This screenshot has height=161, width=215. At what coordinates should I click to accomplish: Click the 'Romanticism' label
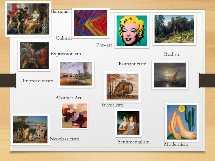point(132,64)
